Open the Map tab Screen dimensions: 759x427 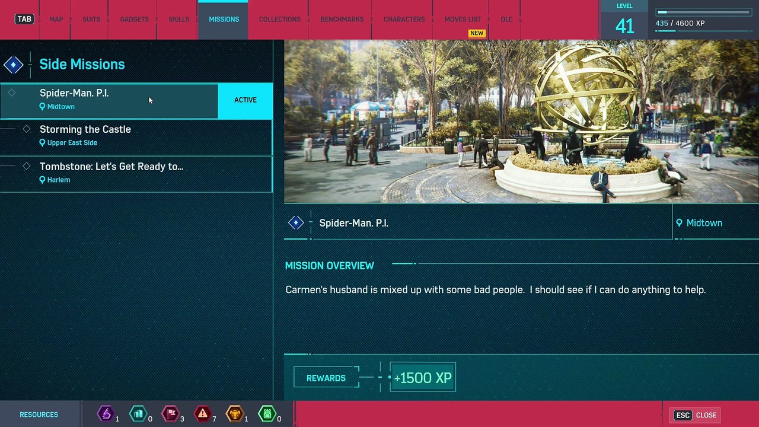coord(56,20)
